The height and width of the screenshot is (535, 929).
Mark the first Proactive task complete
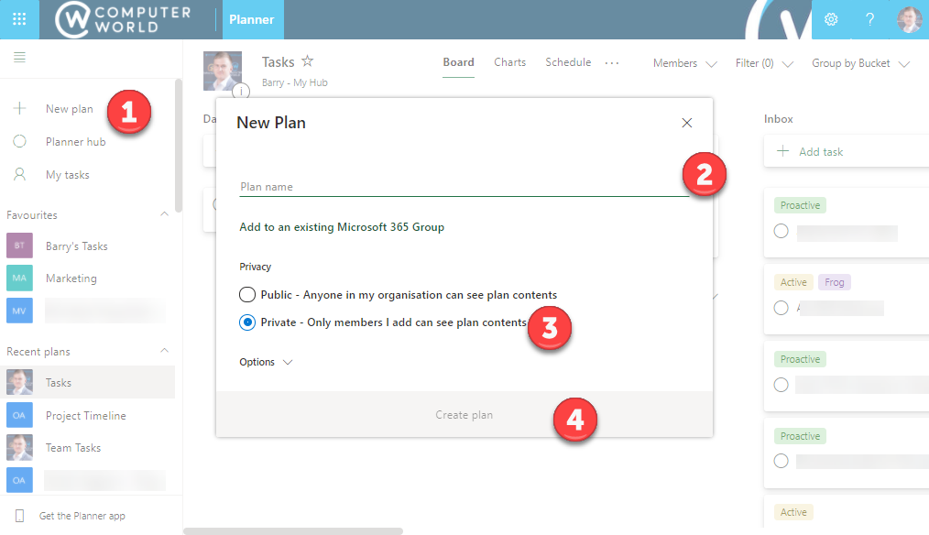[x=781, y=231]
